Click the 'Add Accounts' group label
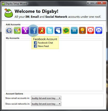Screen dimensions: 108x111 coord(13,25)
